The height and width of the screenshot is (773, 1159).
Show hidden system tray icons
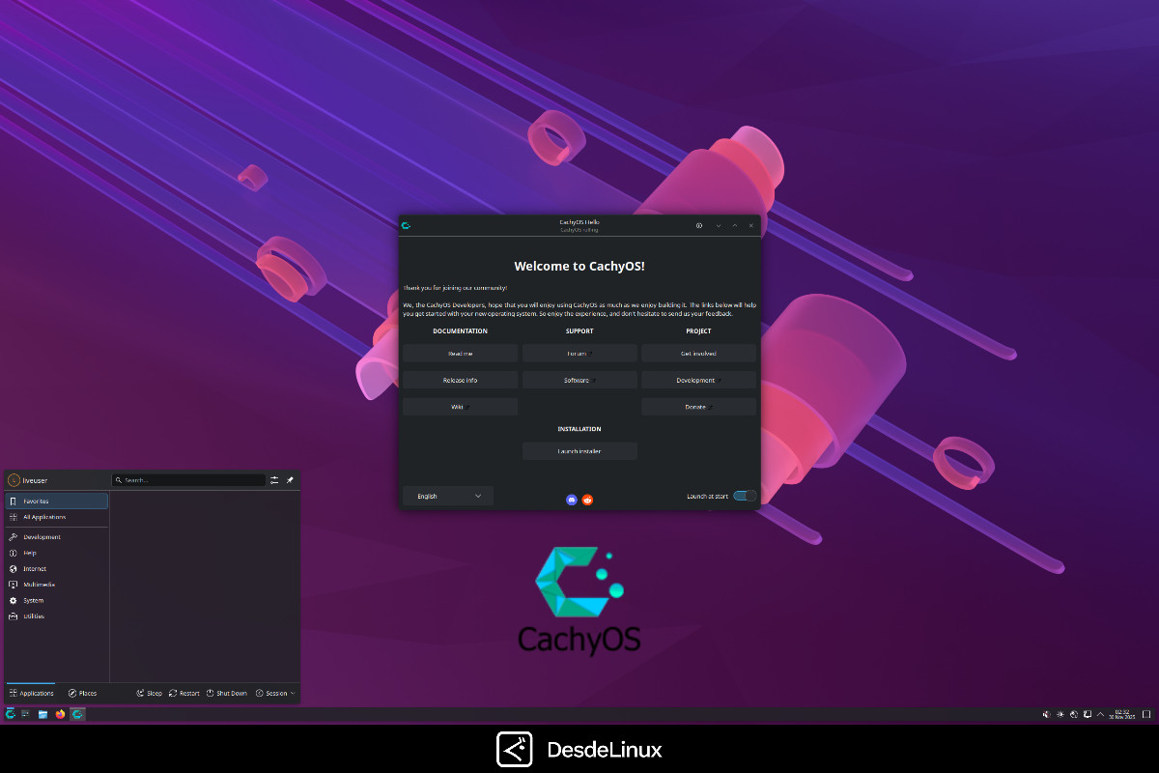[x=1102, y=714]
